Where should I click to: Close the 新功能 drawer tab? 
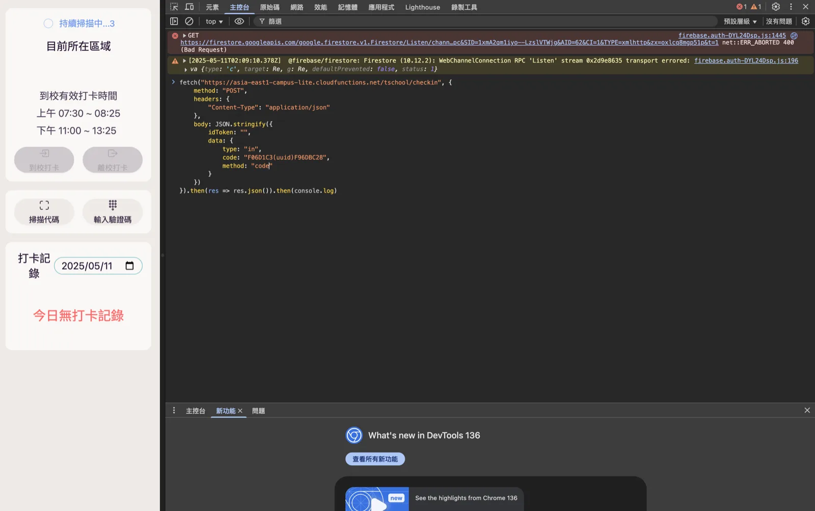(x=240, y=411)
